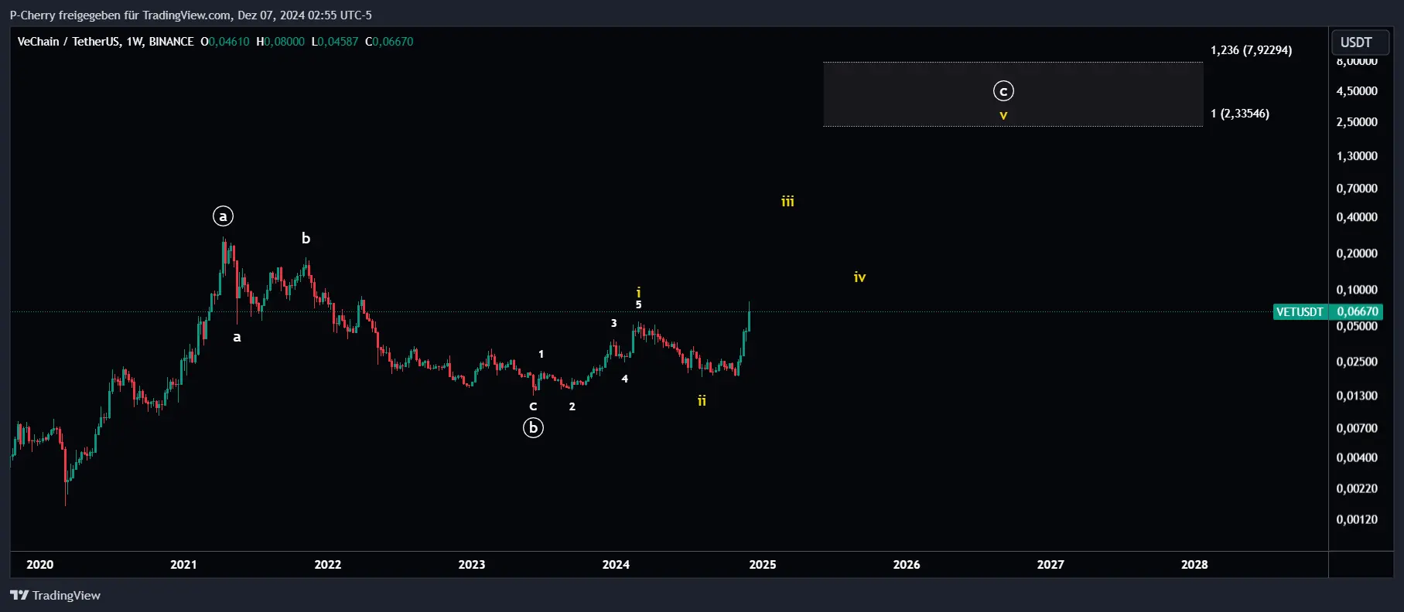Select the yellow 'ii' wave label
1404x612 pixels.
tap(702, 400)
